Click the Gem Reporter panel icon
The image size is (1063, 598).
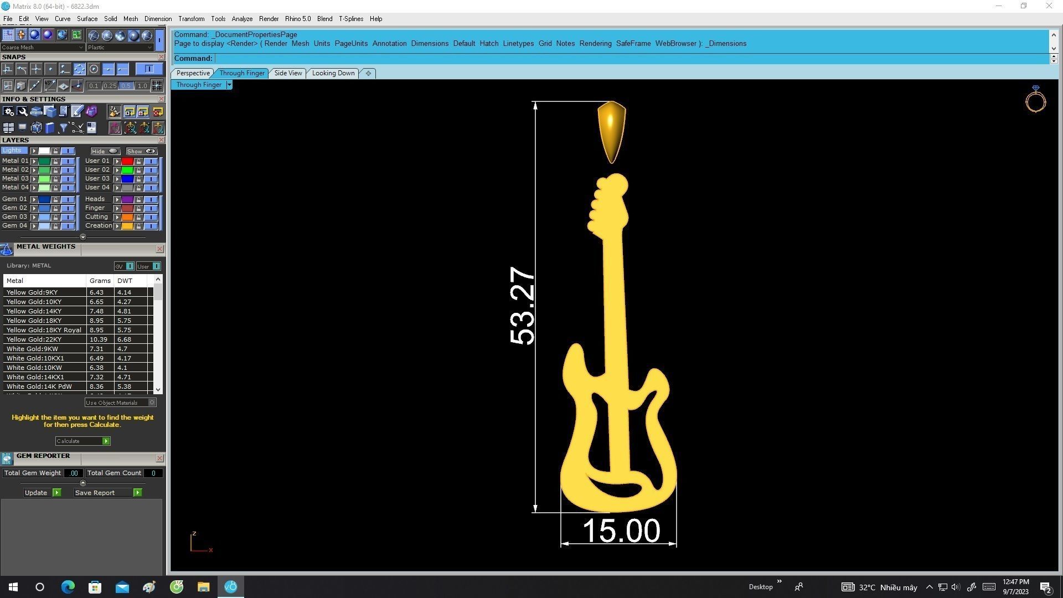click(x=7, y=458)
